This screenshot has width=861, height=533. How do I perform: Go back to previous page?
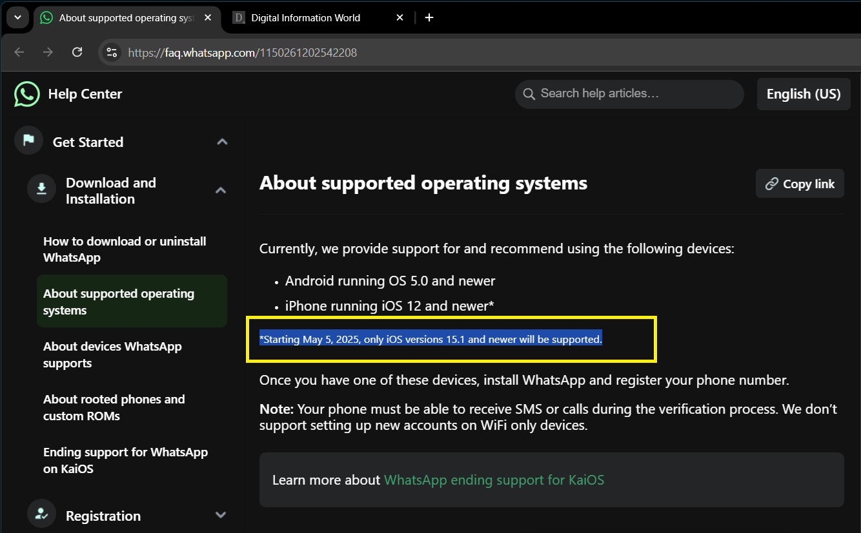pyautogui.click(x=19, y=52)
